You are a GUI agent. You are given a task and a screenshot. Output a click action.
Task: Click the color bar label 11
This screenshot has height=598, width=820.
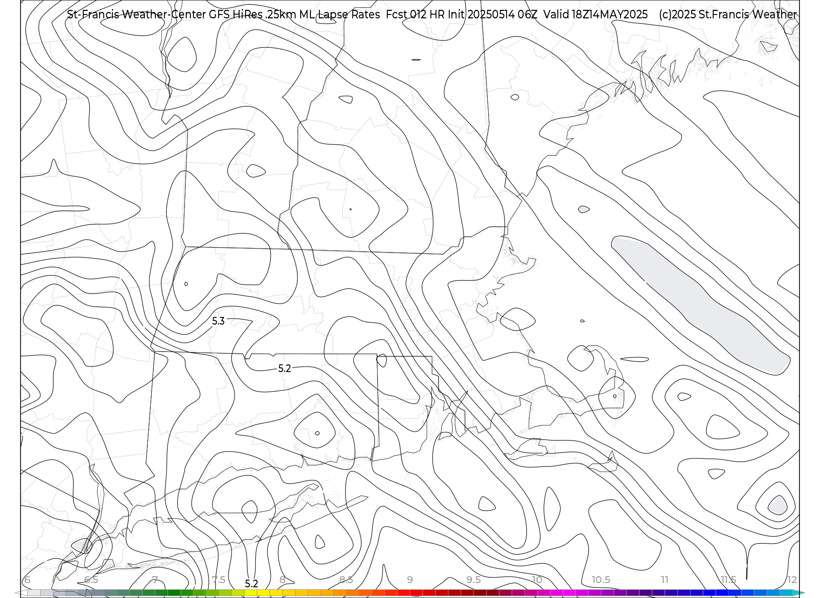point(665,580)
